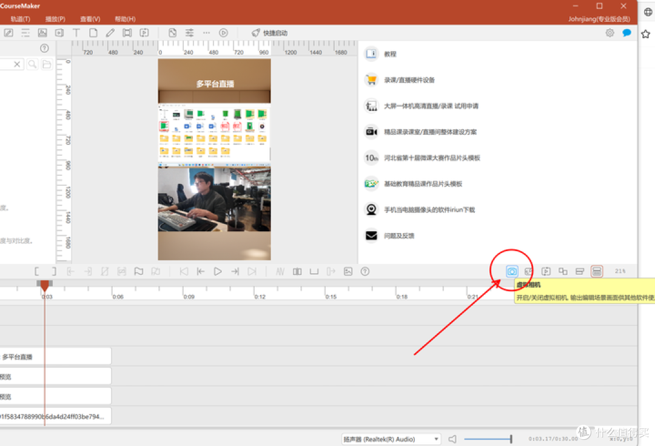
Task: Click the open folder icon in left panel
Action: (x=47, y=64)
